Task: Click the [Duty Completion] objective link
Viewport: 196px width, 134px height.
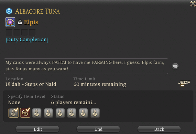Action: 27,40
